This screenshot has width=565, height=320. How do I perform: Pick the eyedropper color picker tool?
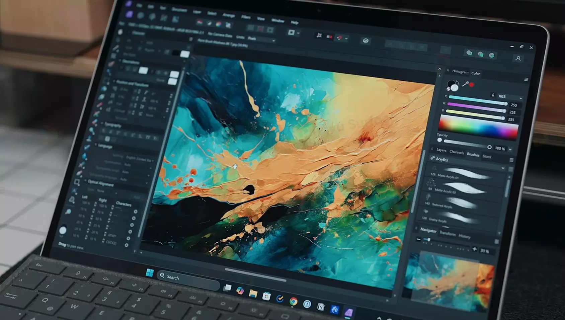click(x=465, y=84)
